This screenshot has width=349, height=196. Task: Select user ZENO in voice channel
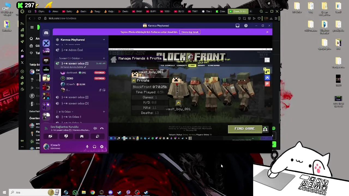tap(70, 78)
